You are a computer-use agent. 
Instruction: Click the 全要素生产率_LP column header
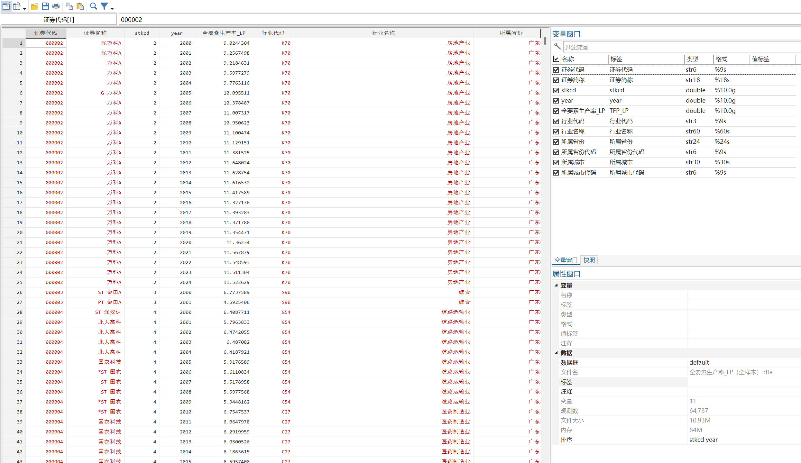click(224, 33)
